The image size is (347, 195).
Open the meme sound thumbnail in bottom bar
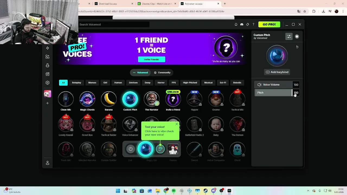coord(173,149)
